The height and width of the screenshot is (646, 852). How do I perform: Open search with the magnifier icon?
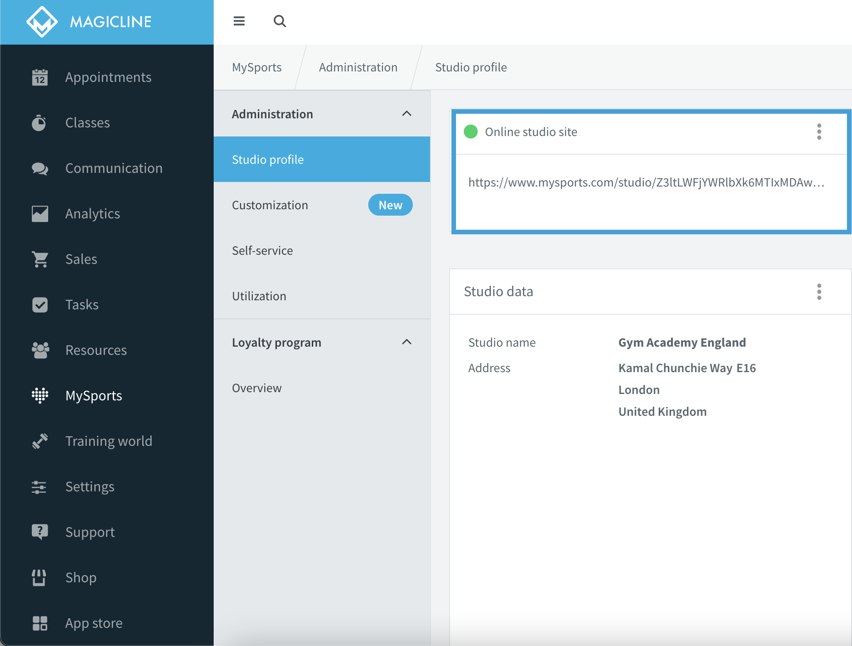pyautogui.click(x=280, y=21)
